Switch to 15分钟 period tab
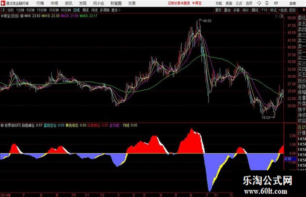Image resolution: width=306 pixels, height=197 pixels. [41, 10]
